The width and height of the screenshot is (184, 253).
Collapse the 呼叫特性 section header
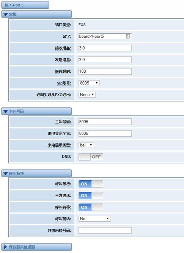point(36,173)
